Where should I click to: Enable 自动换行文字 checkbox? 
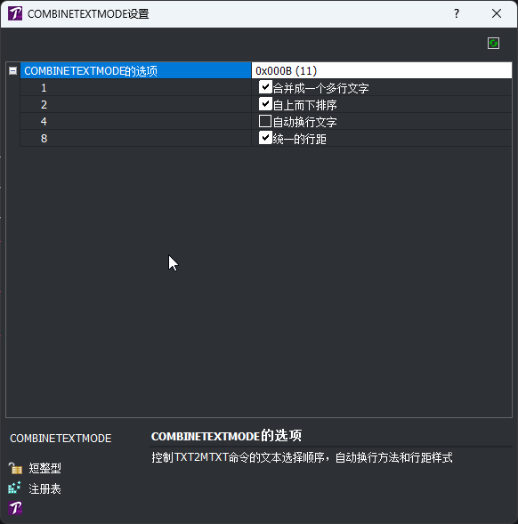point(265,121)
